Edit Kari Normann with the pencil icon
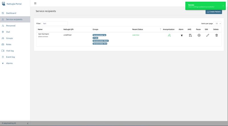228x126 pixels. click(208, 35)
